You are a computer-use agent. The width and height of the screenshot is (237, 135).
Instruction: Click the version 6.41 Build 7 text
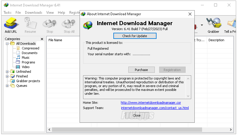pos(139,29)
